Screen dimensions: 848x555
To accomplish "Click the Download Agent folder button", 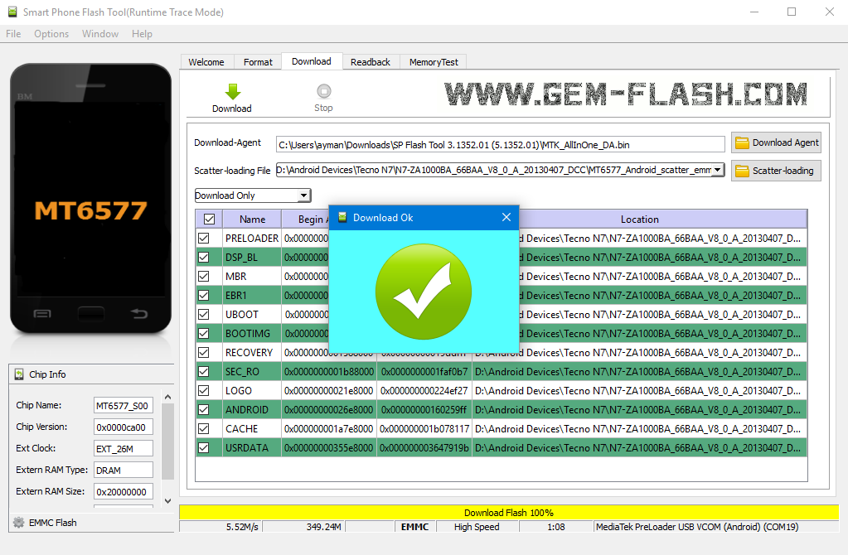I will [x=776, y=142].
